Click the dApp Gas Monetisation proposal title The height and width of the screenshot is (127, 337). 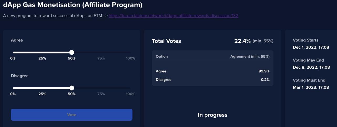point(73,4)
